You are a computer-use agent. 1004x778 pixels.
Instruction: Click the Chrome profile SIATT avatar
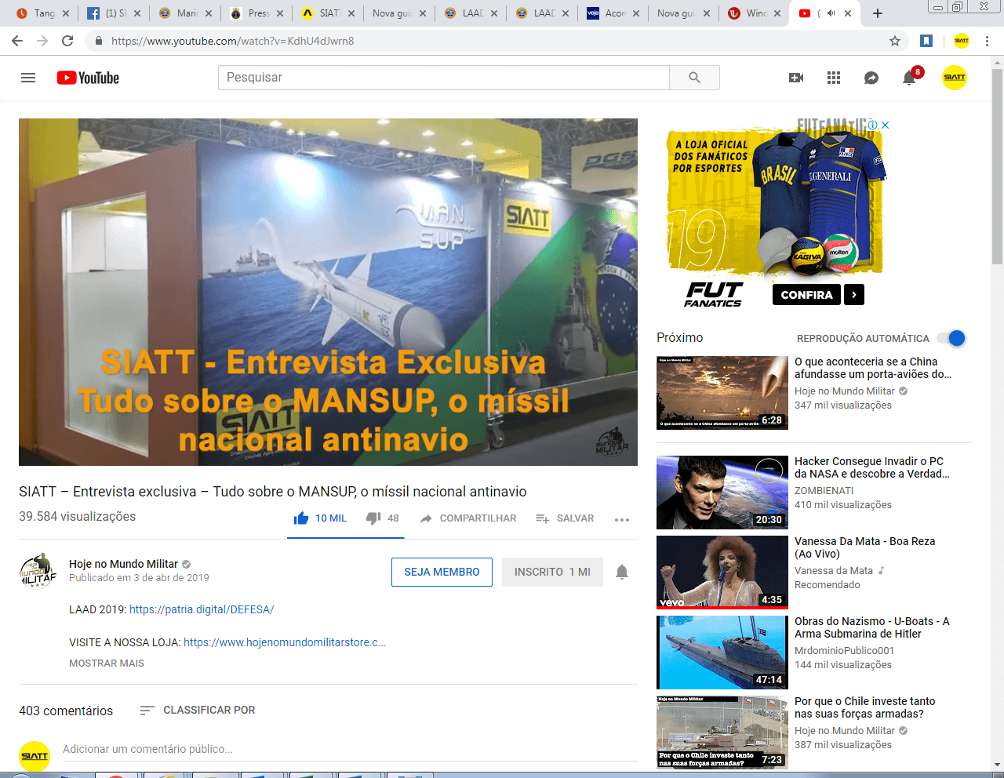(962, 41)
